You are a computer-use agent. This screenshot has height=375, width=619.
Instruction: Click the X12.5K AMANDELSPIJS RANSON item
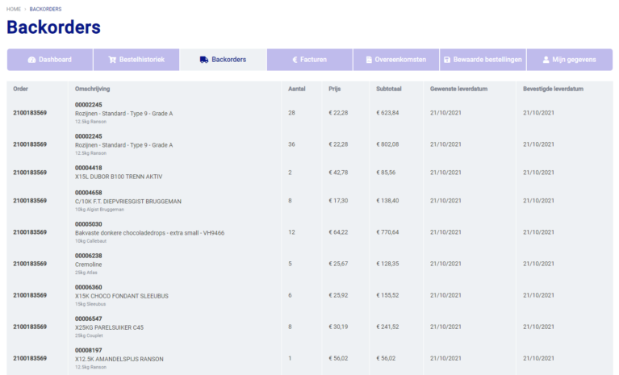119,358
